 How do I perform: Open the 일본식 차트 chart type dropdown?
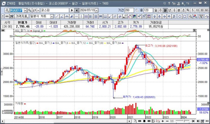point(52,16)
